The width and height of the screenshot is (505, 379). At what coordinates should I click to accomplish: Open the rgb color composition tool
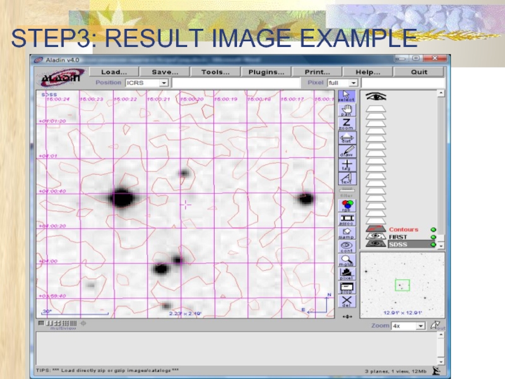pyautogui.click(x=347, y=205)
